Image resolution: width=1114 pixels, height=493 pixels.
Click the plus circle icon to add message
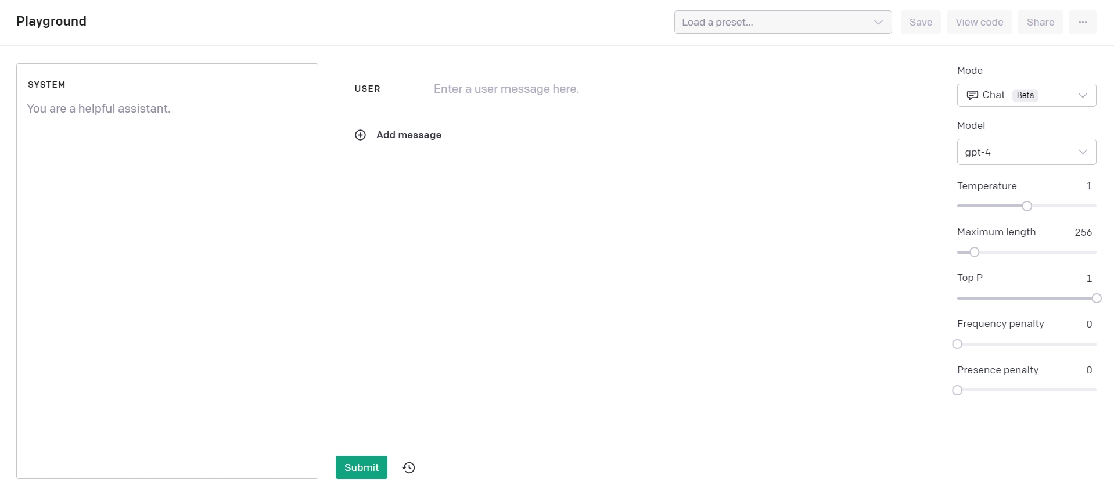pyautogui.click(x=360, y=135)
